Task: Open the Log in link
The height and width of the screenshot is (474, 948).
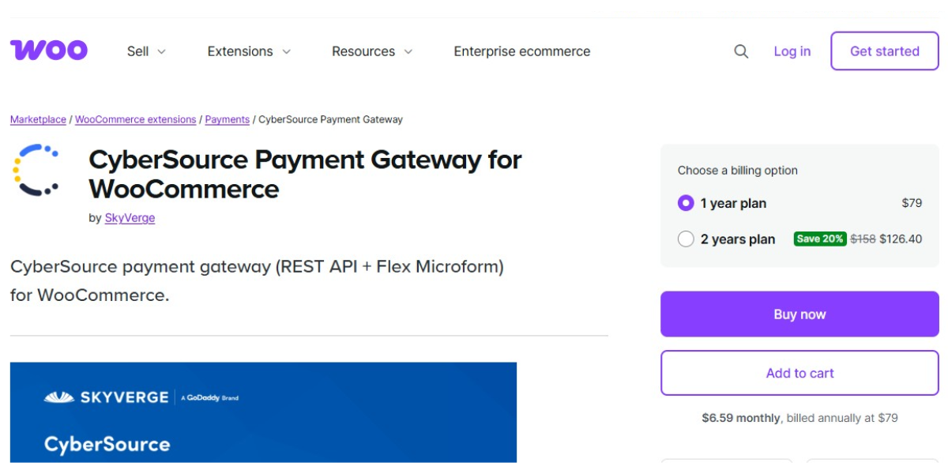Action: [792, 51]
